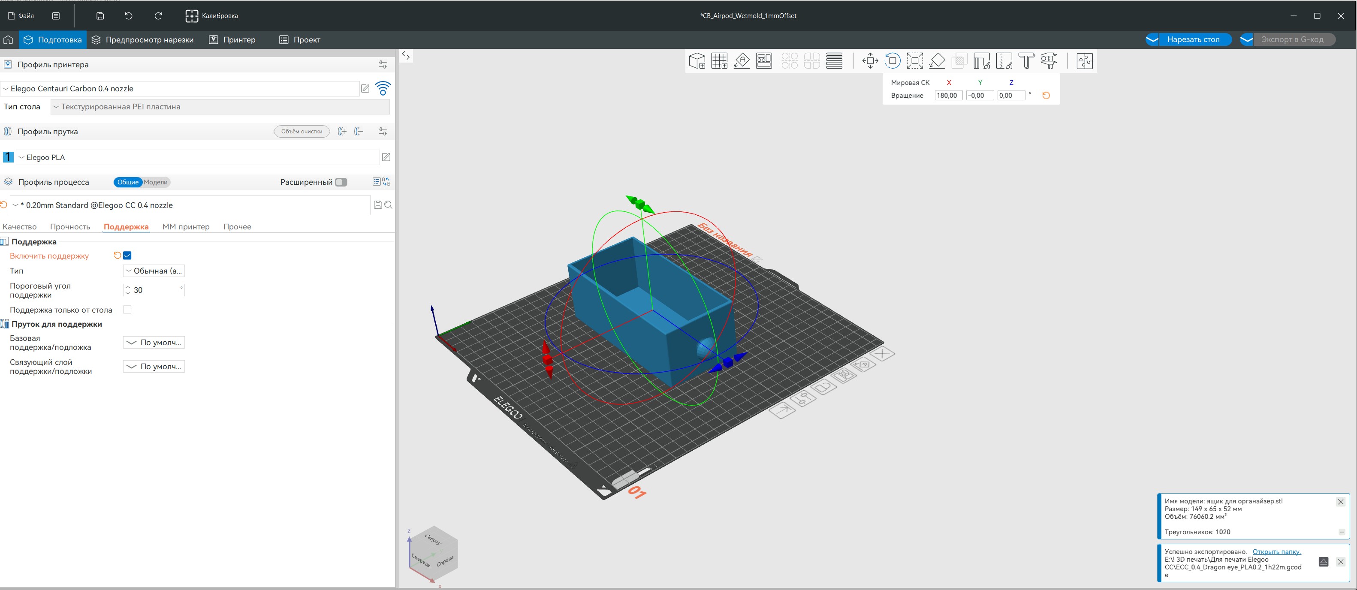Click the Add model cube icon
The width and height of the screenshot is (1357, 590).
[x=697, y=61]
